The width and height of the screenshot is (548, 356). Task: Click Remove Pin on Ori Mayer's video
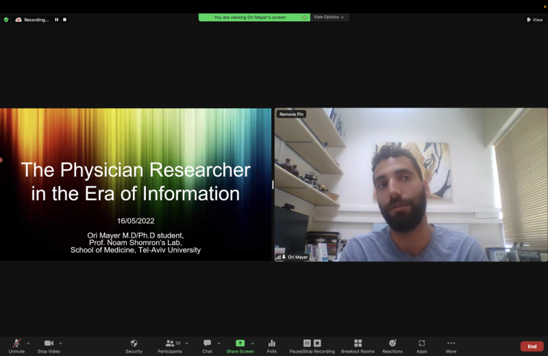click(x=292, y=114)
